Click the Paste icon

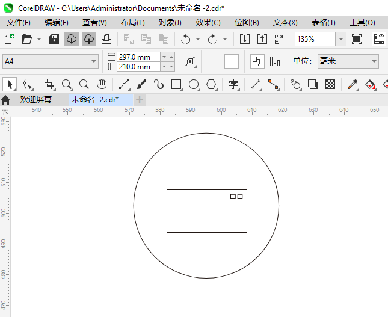[x=163, y=39]
